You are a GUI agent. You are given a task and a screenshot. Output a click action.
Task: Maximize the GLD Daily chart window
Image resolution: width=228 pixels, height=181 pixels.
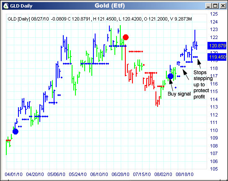tap(215, 6)
